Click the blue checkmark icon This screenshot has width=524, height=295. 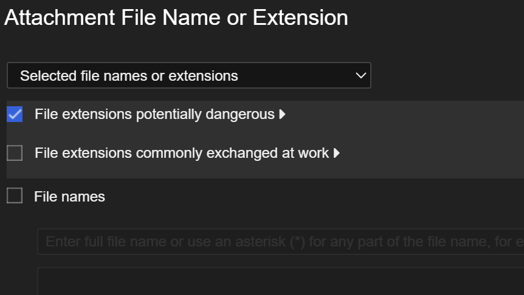(15, 114)
